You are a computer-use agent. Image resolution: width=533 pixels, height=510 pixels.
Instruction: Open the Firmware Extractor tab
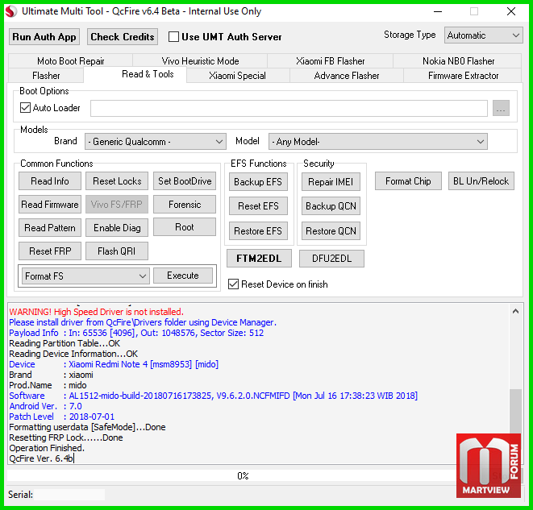tap(463, 76)
